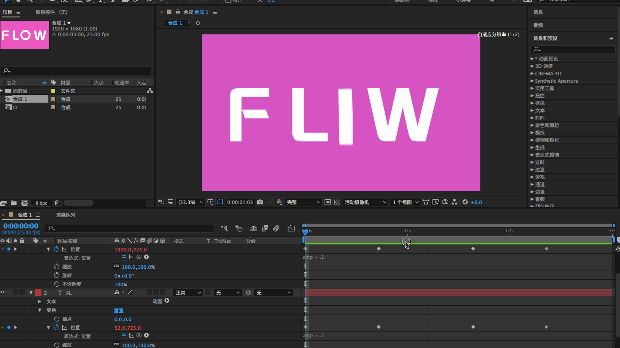This screenshot has height=348, width=620.
Task: Enable frame blending icon in timeline
Action: (x=265, y=228)
